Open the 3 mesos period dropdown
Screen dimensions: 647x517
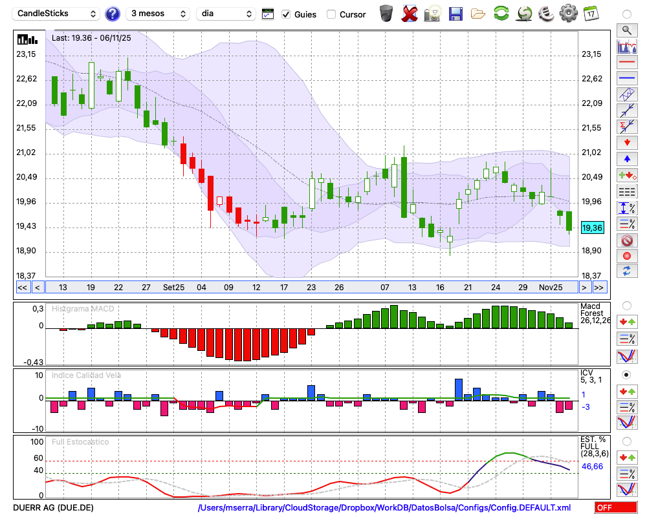[x=158, y=14]
